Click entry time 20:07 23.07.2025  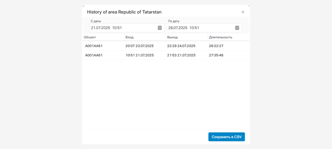click(139, 46)
